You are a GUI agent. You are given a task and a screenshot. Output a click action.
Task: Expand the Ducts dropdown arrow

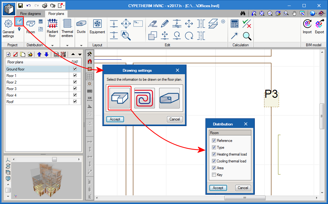pos(81,45)
